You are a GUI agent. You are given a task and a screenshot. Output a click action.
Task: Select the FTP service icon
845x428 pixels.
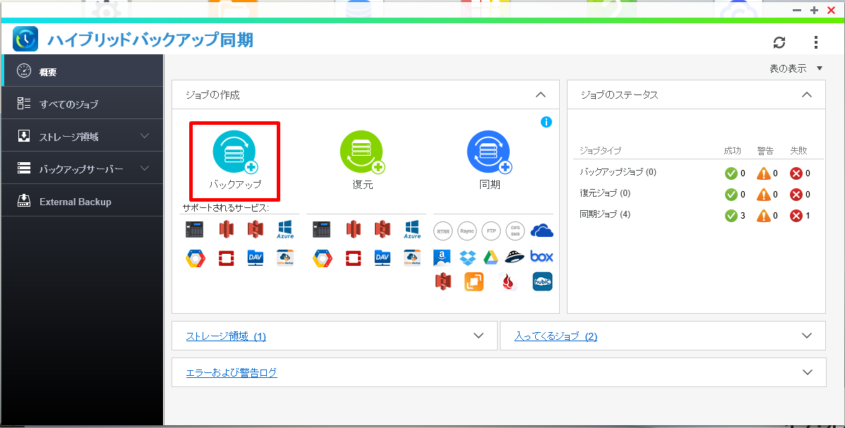pyautogui.click(x=491, y=231)
